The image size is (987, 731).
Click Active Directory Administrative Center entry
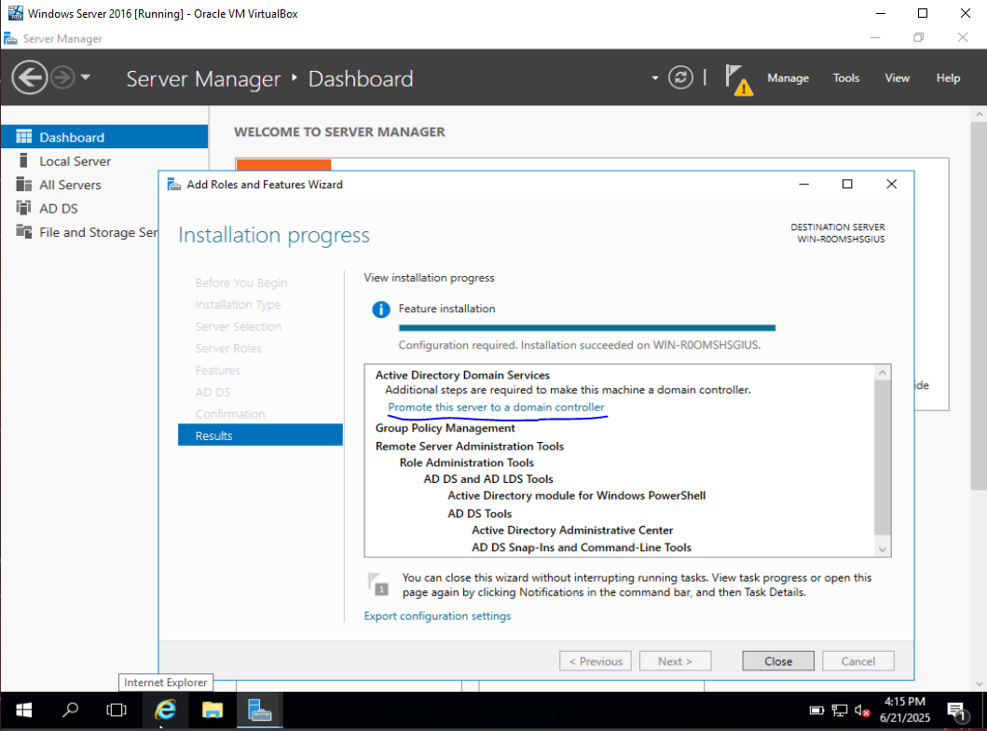click(x=572, y=531)
